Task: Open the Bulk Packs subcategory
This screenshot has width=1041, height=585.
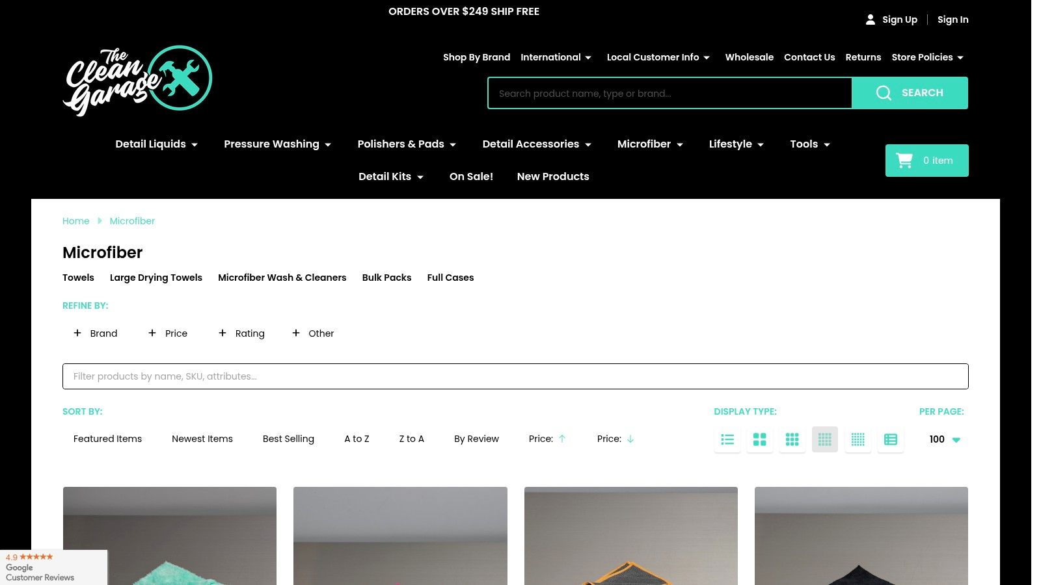Action: tap(386, 278)
